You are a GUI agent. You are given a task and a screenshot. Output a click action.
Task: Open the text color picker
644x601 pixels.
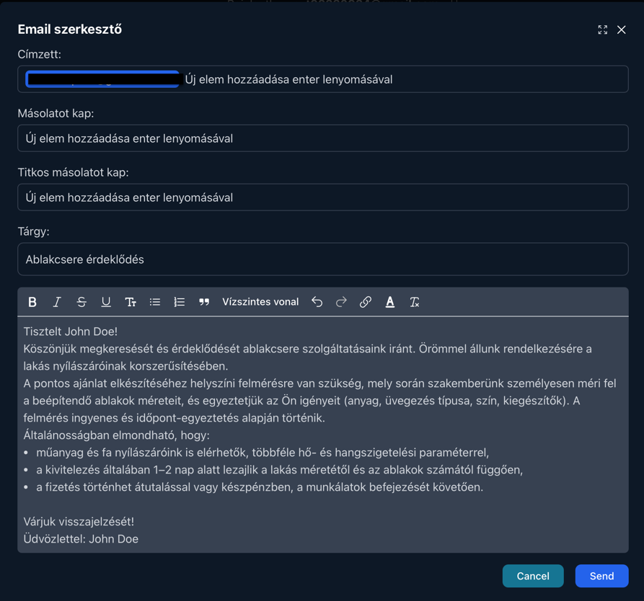click(x=390, y=302)
